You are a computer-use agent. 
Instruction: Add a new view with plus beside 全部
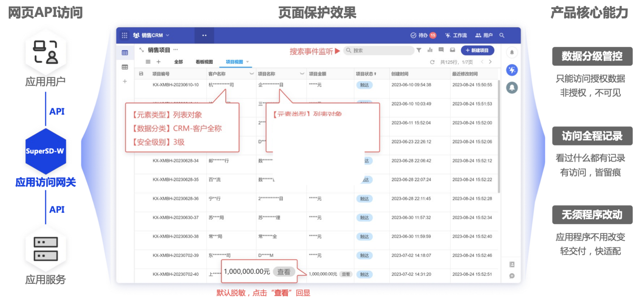tap(159, 62)
